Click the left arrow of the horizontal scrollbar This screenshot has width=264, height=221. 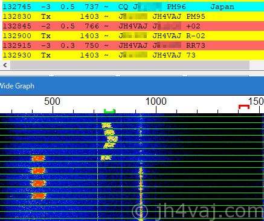(5, 65)
